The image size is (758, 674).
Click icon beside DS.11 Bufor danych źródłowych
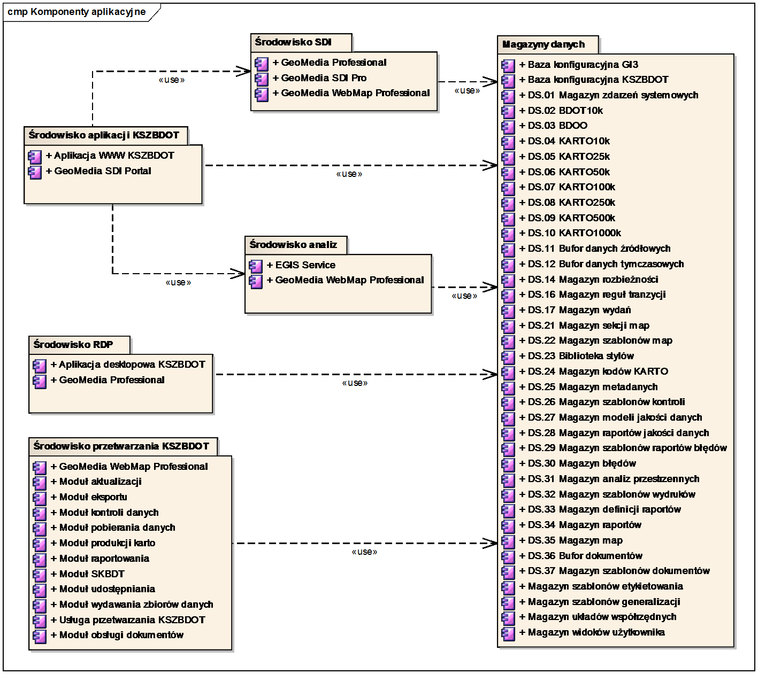508,250
